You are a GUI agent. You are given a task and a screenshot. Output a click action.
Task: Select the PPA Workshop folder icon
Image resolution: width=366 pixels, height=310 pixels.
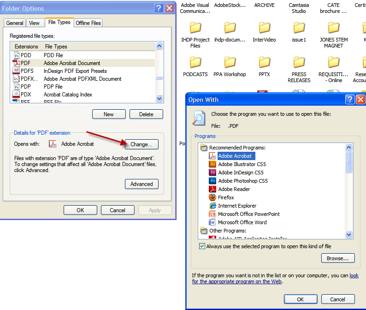point(230,62)
